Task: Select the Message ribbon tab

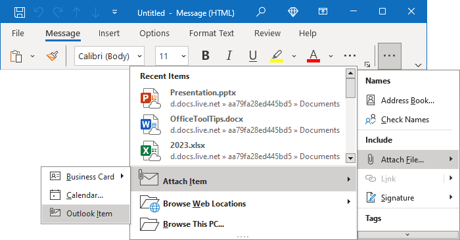Action: [63, 33]
